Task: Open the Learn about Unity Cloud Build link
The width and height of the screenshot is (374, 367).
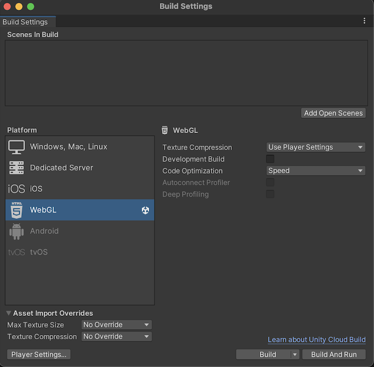Action: (x=316, y=340)
